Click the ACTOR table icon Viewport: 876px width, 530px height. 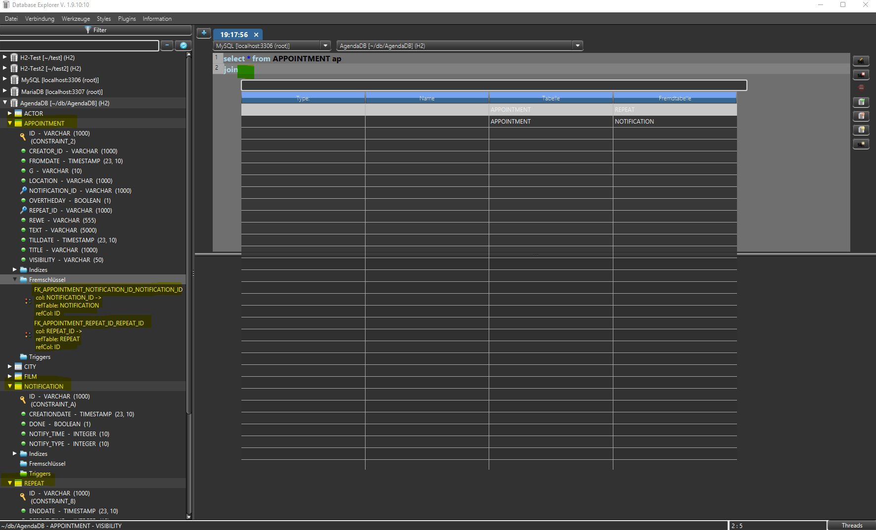(18, 113)
